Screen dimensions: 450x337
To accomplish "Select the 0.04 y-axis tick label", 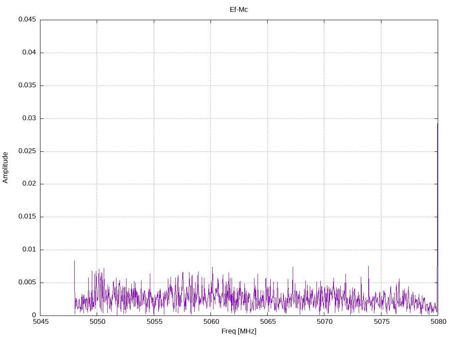I will tap(29, 53).
